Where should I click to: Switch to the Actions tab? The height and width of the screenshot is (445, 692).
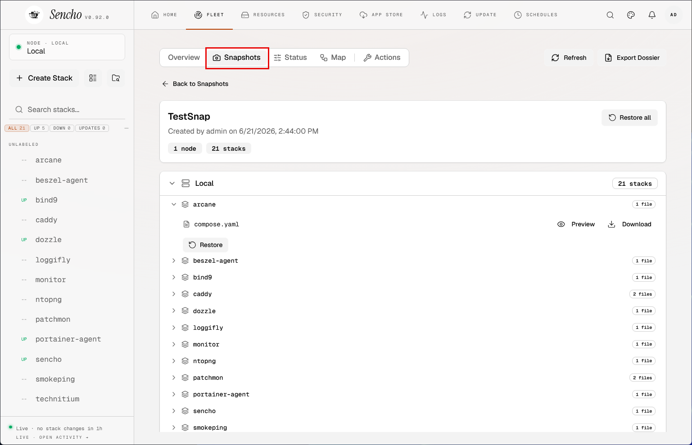click(x=382, y=58)
